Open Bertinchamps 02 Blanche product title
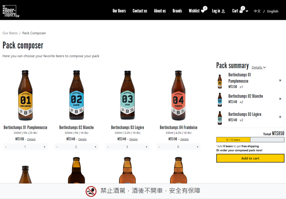Image resolution: width=286 pixels, height=199 pixels. coord(76,128)
